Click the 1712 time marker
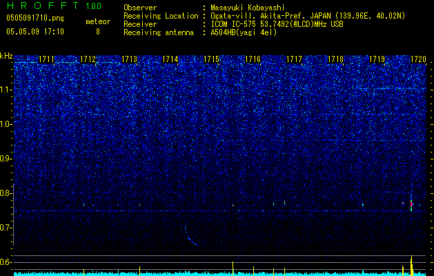Viewport: 434px width, 276px height. pyautogui.click(x=88, y=59)
